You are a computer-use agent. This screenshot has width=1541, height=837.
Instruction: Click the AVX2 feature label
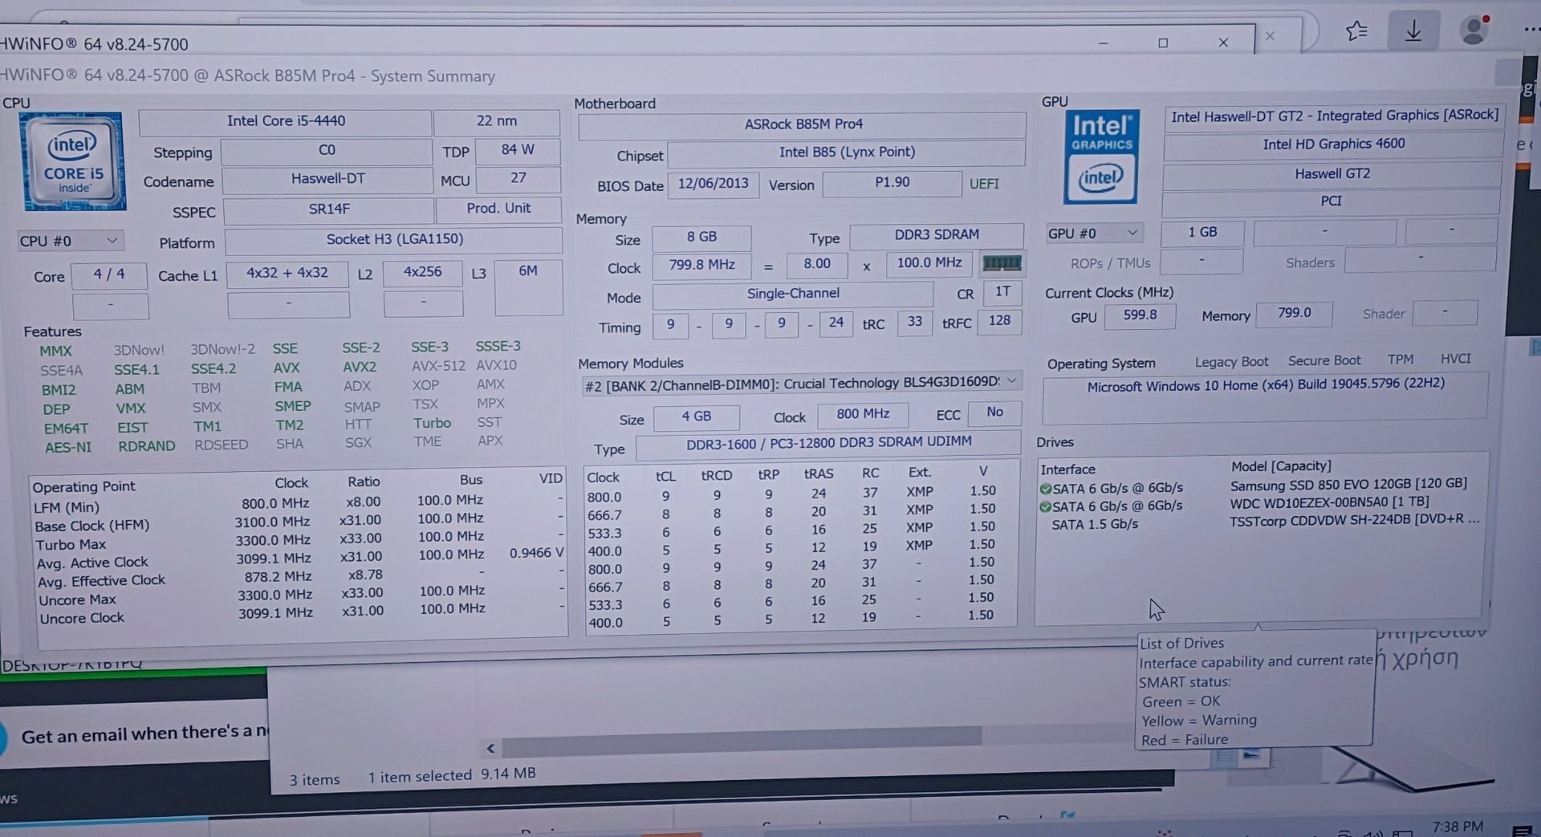point(359,367)
